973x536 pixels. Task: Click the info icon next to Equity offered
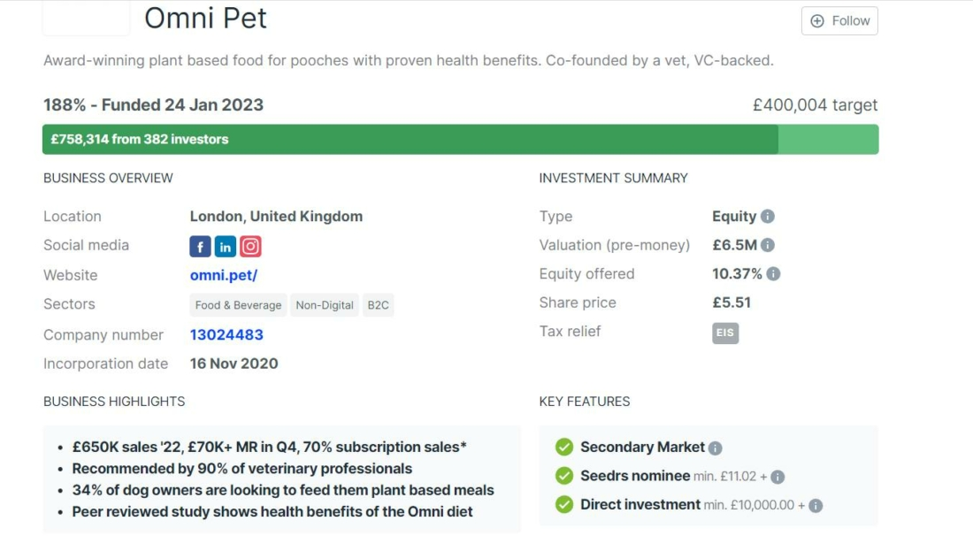click(775, 274)
